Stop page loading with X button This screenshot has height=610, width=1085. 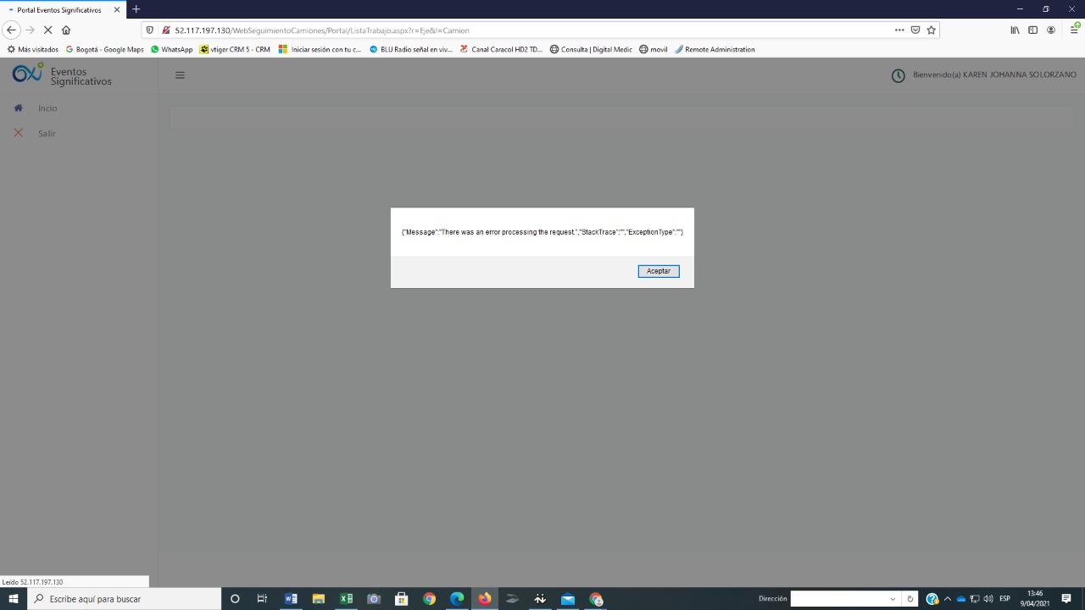47,30
